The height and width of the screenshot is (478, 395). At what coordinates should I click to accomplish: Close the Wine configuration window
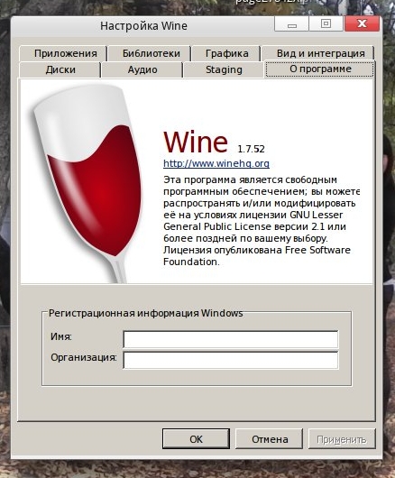(x=362, y=23)
